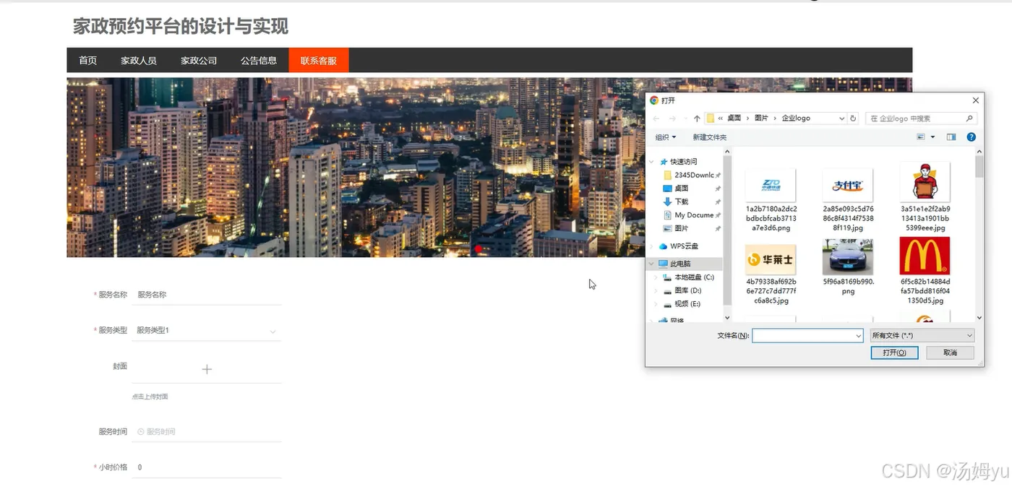Open the 文件名 combo box dropdown arrow
Viewport: 1012px width, 489px height.
click(858, 336)
